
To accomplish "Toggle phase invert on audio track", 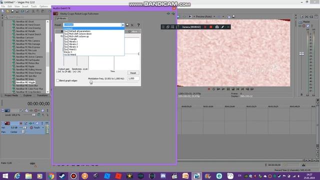I will tap(26, 123).
